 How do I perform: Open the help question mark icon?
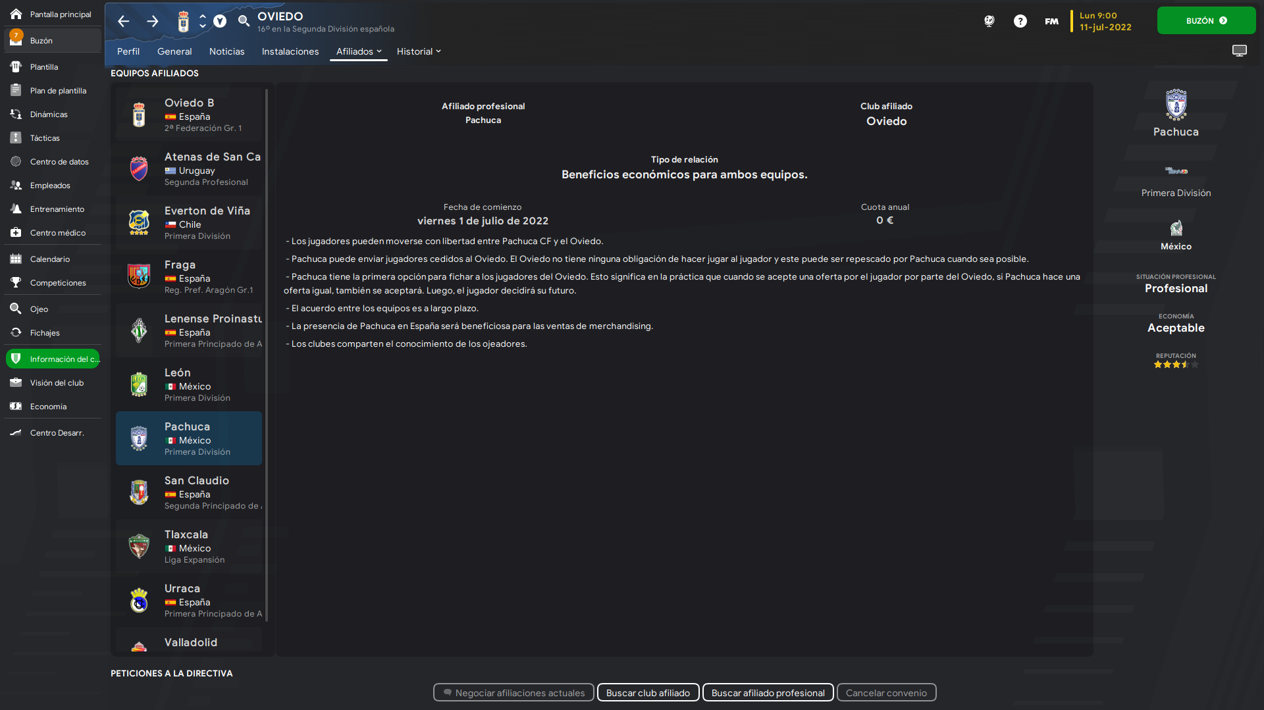coord(1020,21)
